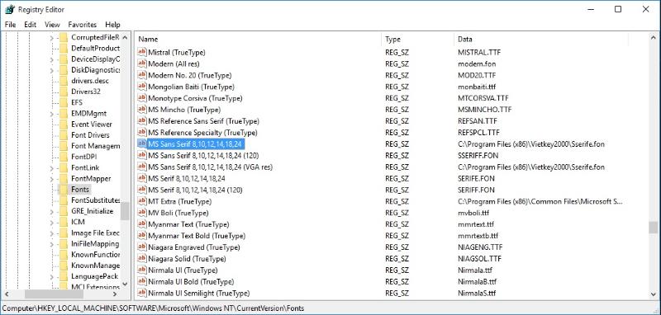
Task: Expand the FontLink tree node
Action: point(51,167)
